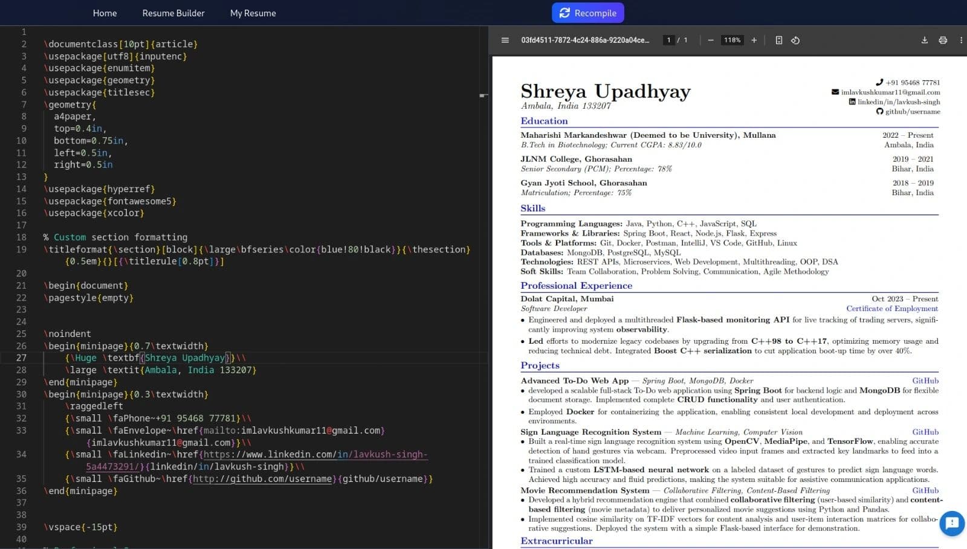
Task: Click the Dolat Capital, Mumbai entry in PDF
Action: click(567, 299)
